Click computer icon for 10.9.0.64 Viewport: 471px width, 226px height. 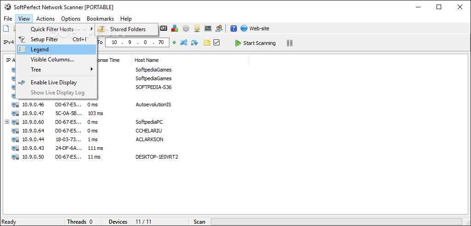[x=15, y=131]
